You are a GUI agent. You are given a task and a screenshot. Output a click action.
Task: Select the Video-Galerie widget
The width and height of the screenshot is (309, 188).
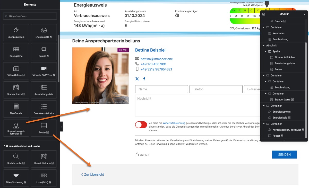(16, 71)
